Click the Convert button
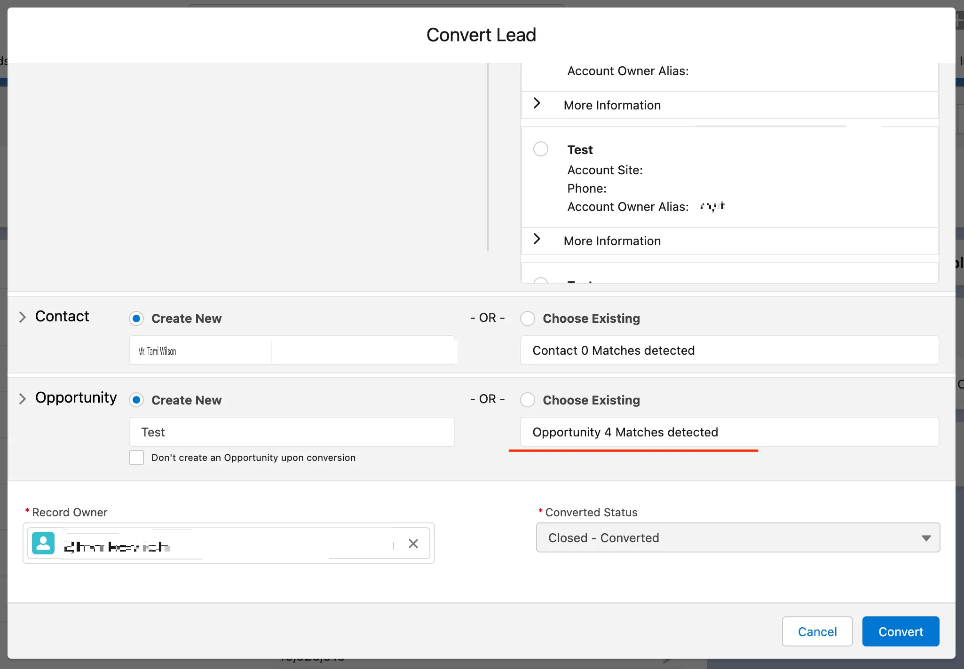 pyautogui.click(x=900, y=631)
